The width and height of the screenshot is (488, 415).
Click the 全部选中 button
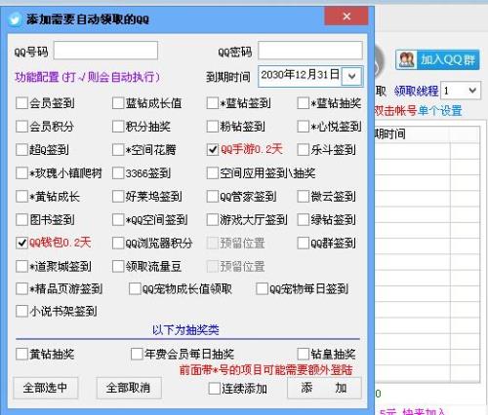[x=46, y=388]
